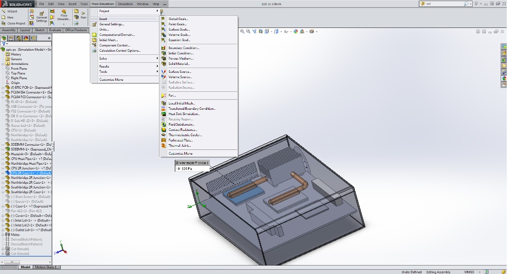Click the Run solver button
Screen dimensions: 507x274
pyautogui.click(x=83, y=15)
